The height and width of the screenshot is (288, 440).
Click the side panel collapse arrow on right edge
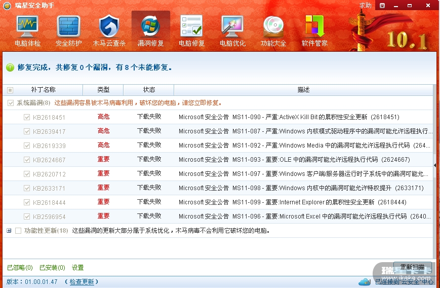click(435, 165)
